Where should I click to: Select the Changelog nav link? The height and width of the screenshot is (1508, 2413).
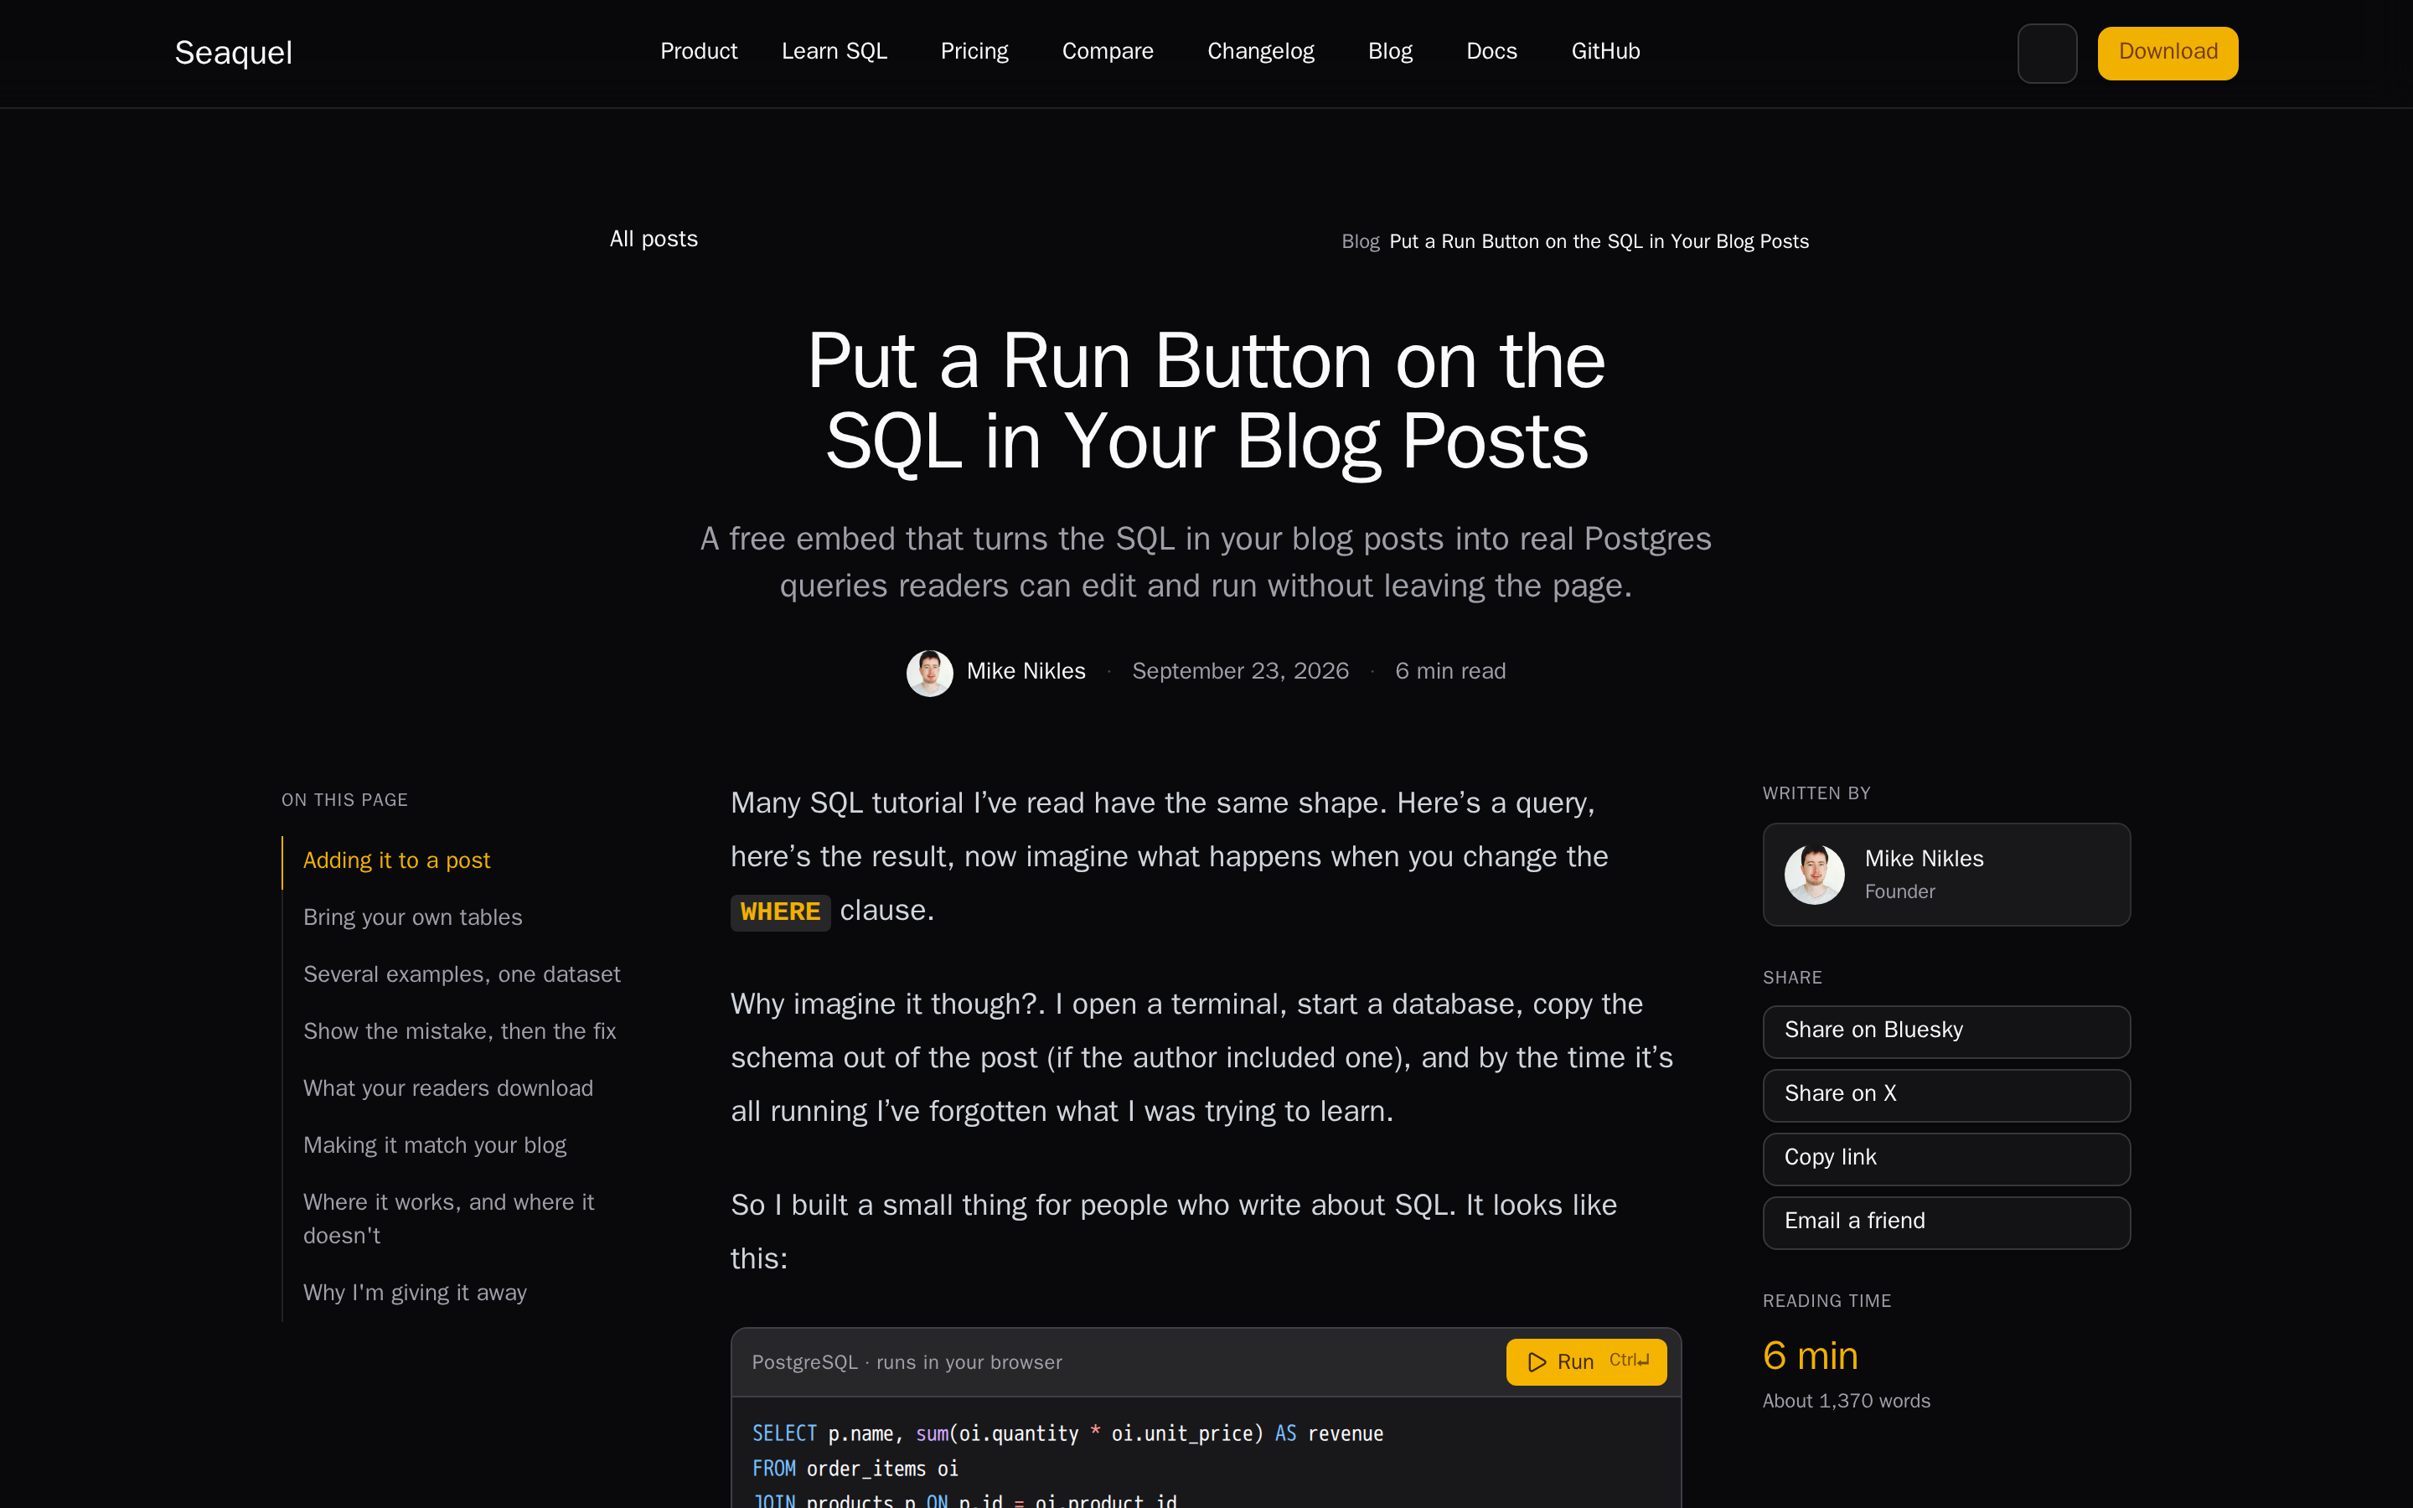coord(1260,51)
